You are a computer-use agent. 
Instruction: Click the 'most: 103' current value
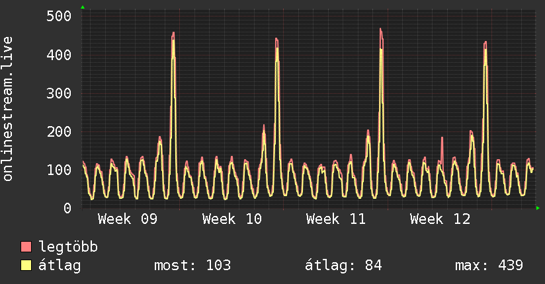pyautogui.click(x=192, y=266)
